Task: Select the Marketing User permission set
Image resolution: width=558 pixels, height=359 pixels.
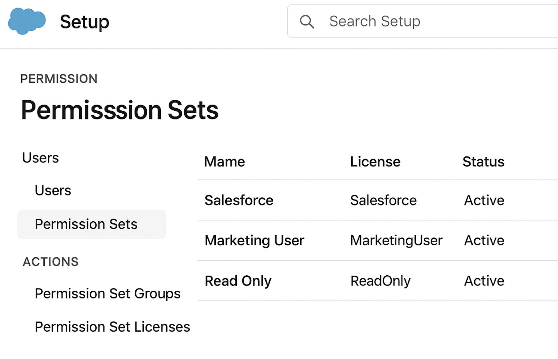Action: point(254,240)
